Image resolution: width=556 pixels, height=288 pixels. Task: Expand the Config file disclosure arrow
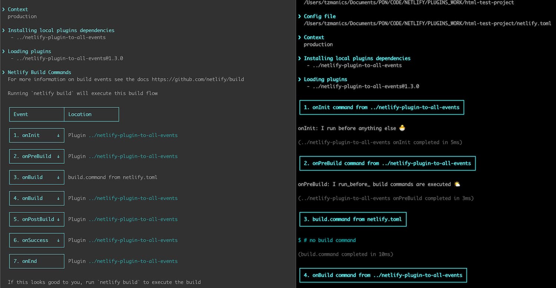coord(299,16)
